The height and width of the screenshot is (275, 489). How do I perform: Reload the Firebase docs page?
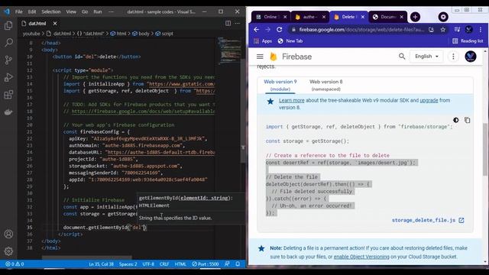tap(280, 30)
